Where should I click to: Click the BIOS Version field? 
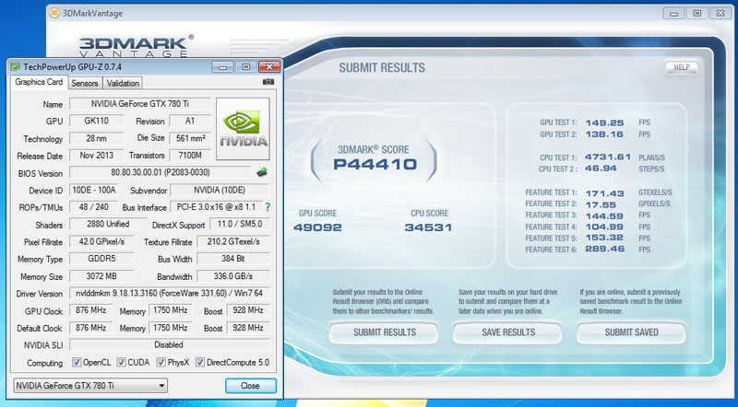(x=160, y=172)
